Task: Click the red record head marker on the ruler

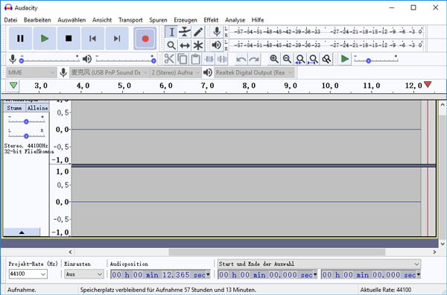Action: [x=428, y=84]
